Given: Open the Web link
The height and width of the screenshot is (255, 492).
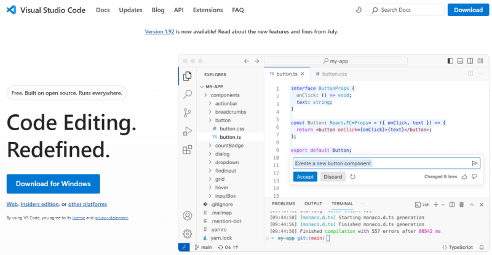Looking at the screenshot, I should click(12, 204).
